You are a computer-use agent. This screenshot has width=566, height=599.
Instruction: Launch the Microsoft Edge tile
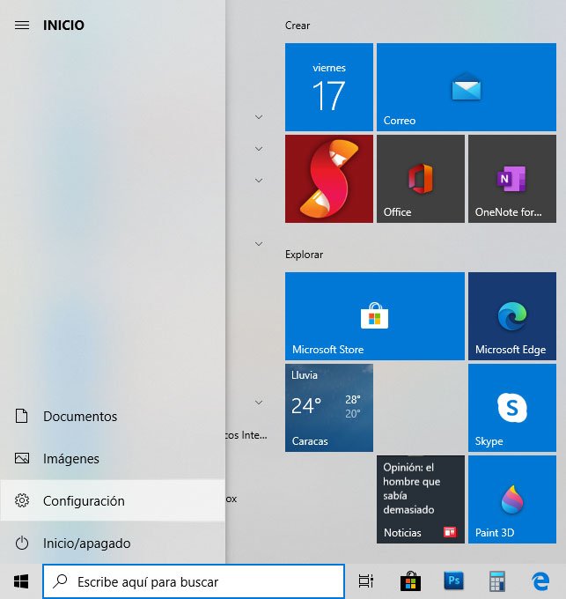512,316
